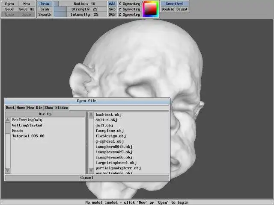The image size is (274, 205).
Task: Click down arrow of folder list scrollbar
Action: pyautogui.click(x=8, y=171)
